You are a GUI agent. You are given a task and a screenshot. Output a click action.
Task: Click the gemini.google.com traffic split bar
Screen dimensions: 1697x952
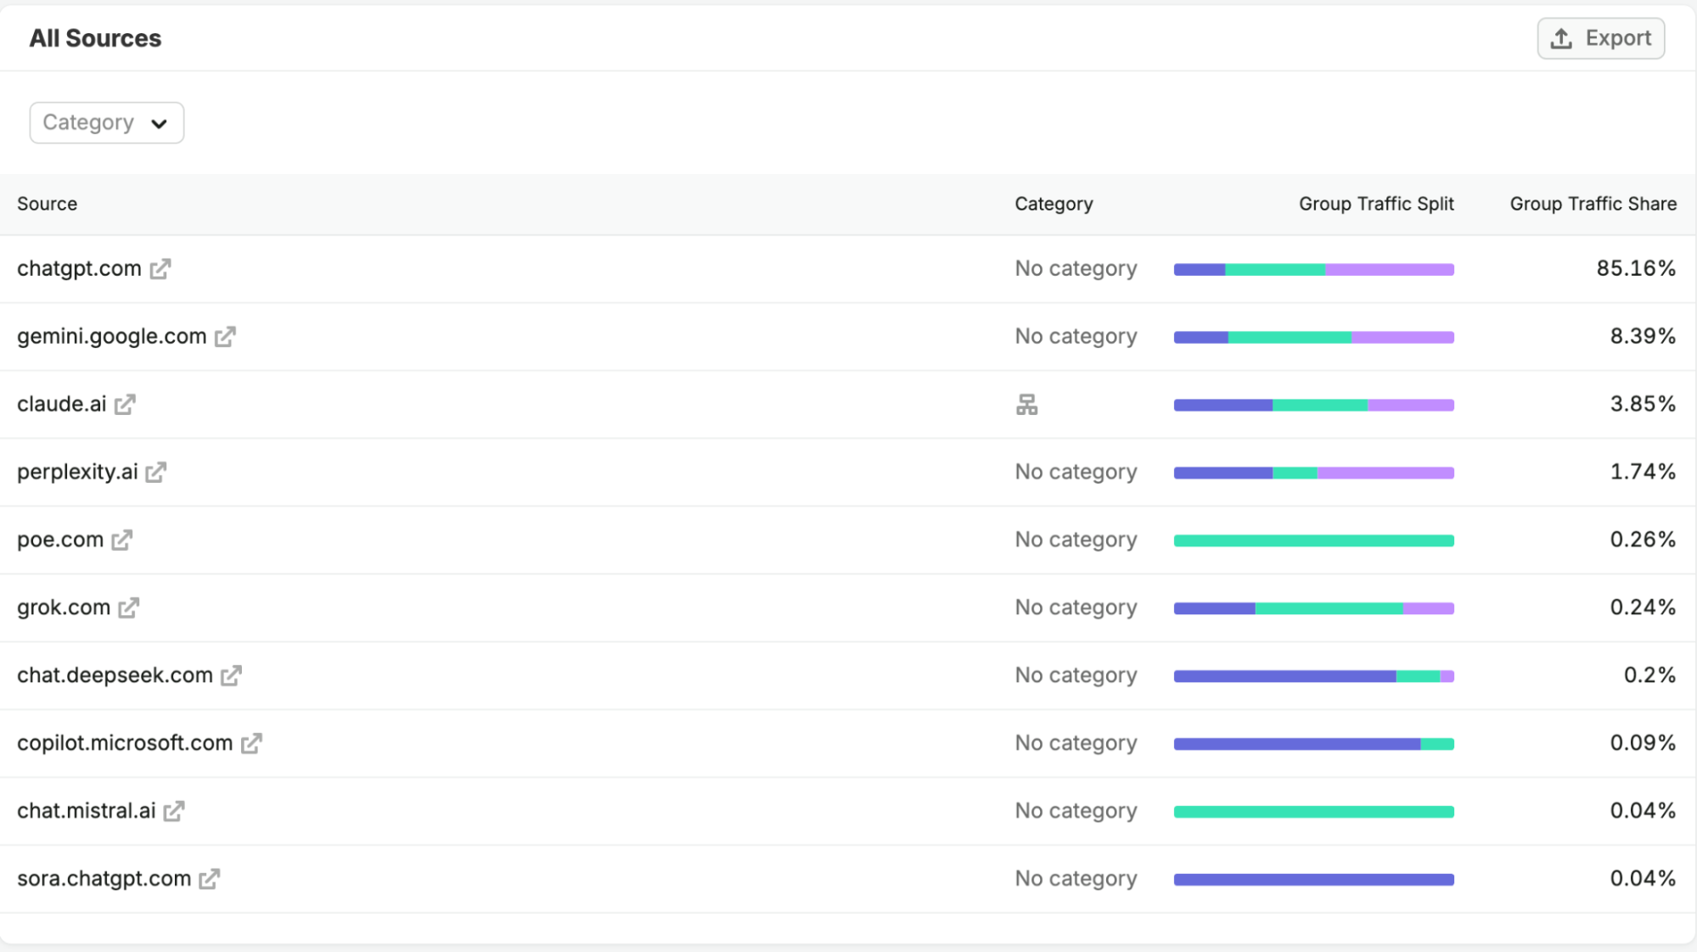pyautogui.click(x=1314, y=338)
